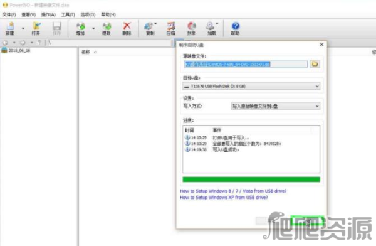This screenshot has width=376, height=246.
Task: Open the Action (操作) menu
Action: coord(48,14)
